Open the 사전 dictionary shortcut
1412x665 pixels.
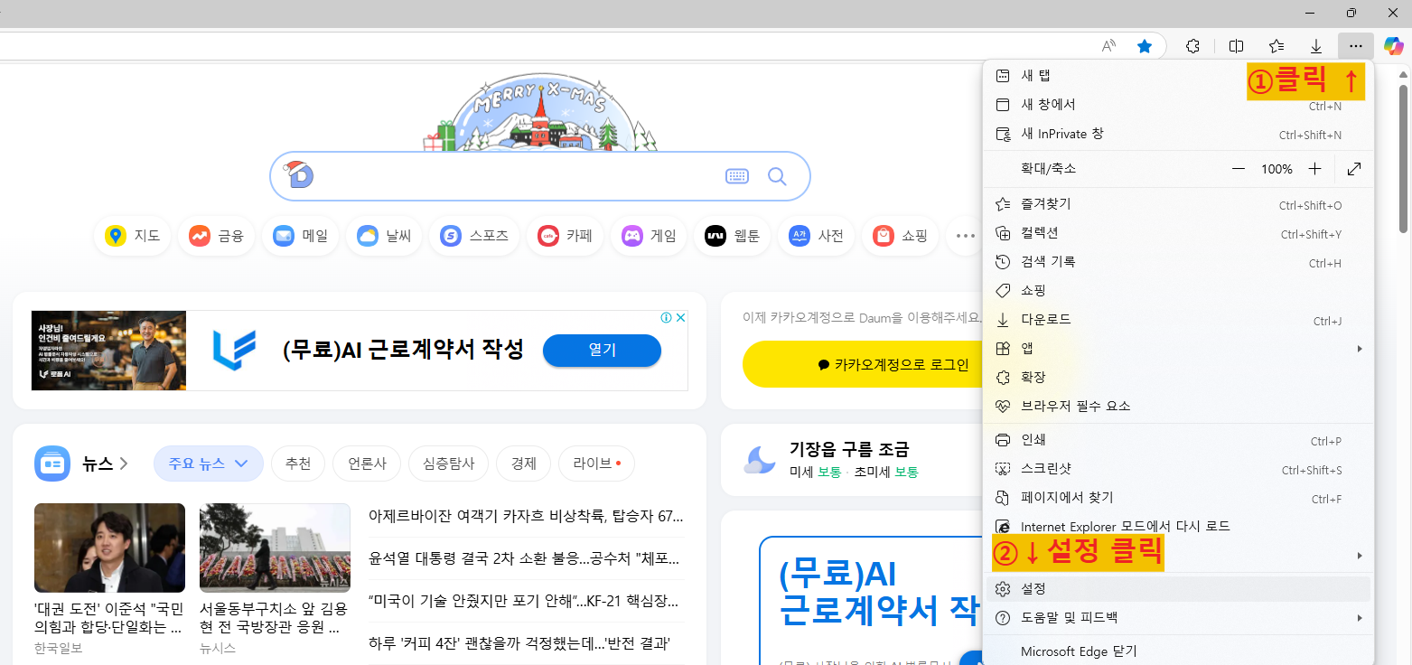[817, 236]
